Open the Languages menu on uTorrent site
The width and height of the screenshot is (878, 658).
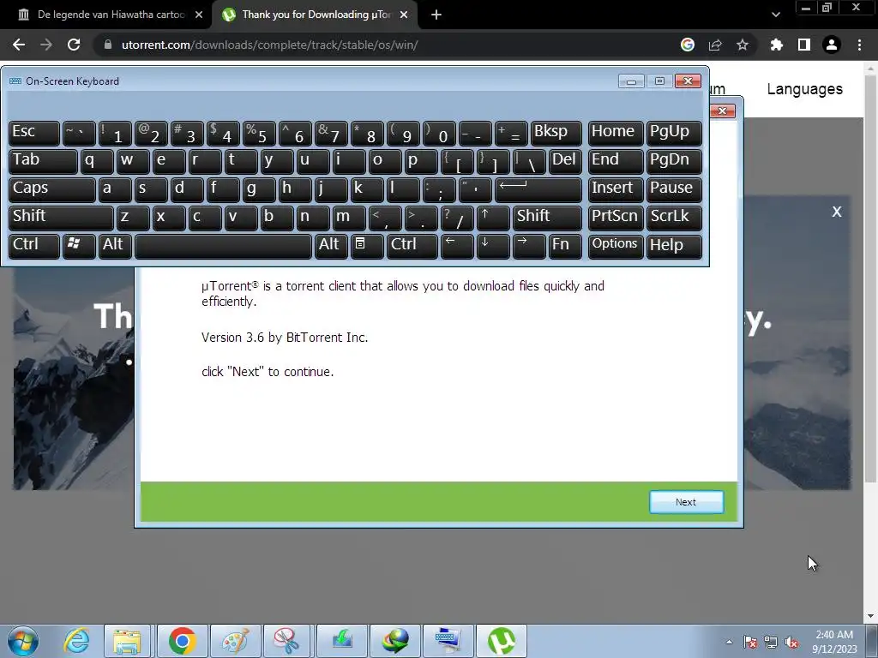tap(804, 89)
